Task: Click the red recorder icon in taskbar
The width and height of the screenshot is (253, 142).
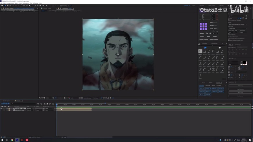Action: [22, 140]
